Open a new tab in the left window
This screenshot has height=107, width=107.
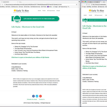point(20,2)
